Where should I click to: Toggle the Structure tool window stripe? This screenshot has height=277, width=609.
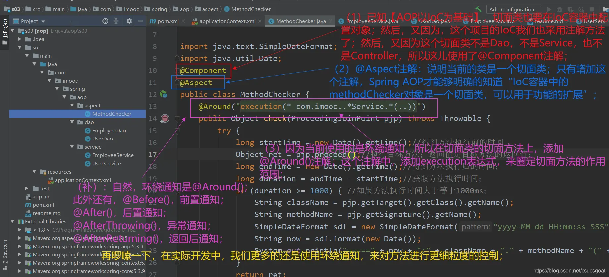5,252
